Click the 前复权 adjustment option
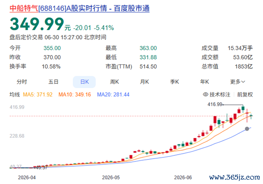Viewport: 263px width, 184px height. 245,95
